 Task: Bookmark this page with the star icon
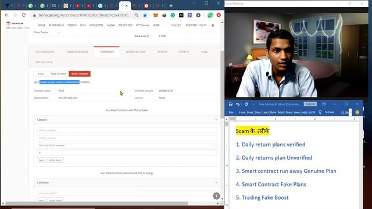[x=145, y=15]
